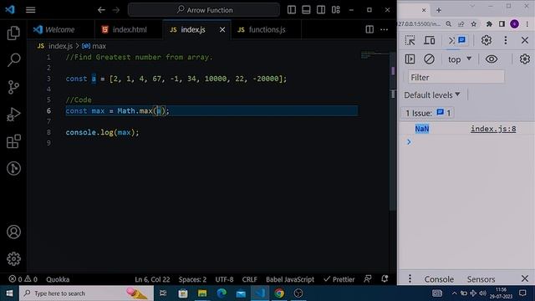Select the Sensors drawer tab
This screenshot has height=301, width=535.
coord(481,279)
